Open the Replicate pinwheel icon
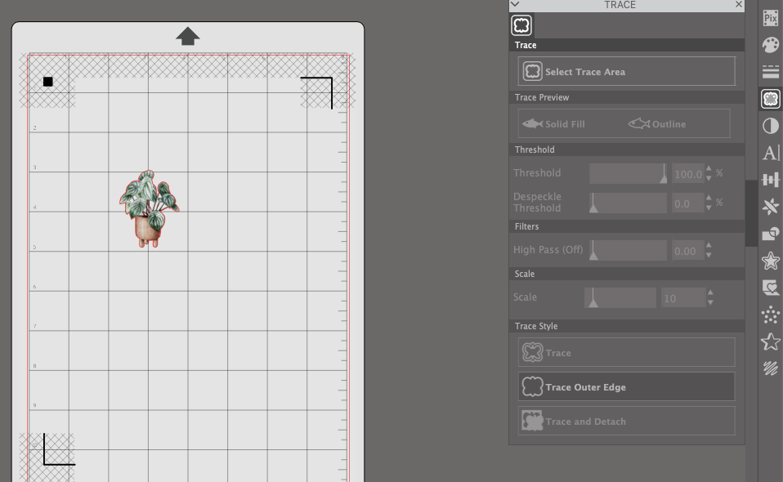This screenshot has height=482, width=783. click(x=771, y=207)
